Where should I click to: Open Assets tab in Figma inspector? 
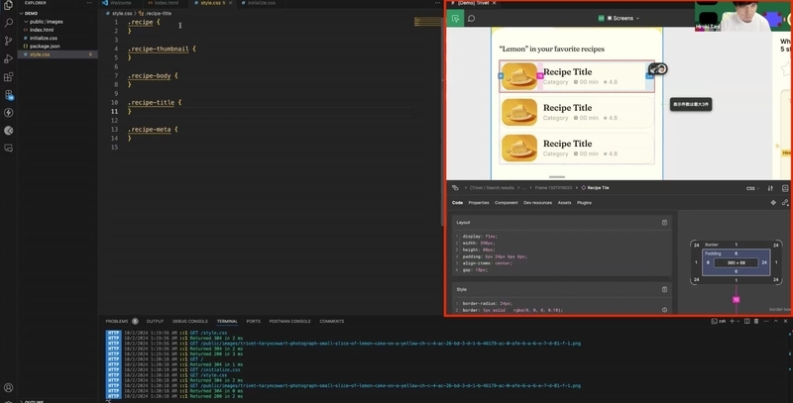(x=564, y=203)
